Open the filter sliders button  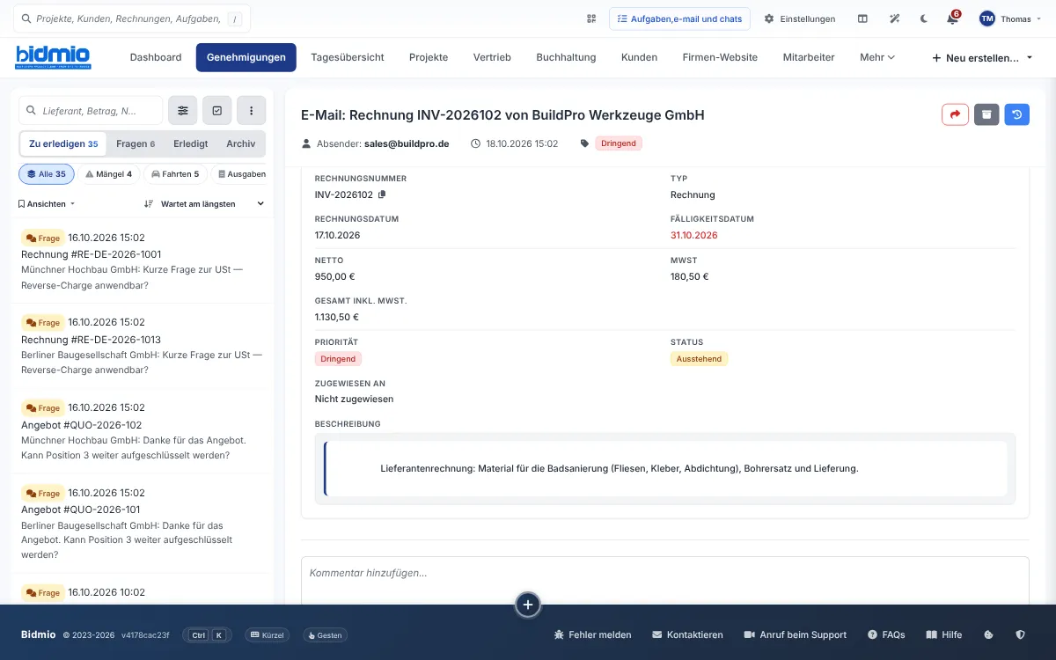pyautogui.click(x=183, y=111)
